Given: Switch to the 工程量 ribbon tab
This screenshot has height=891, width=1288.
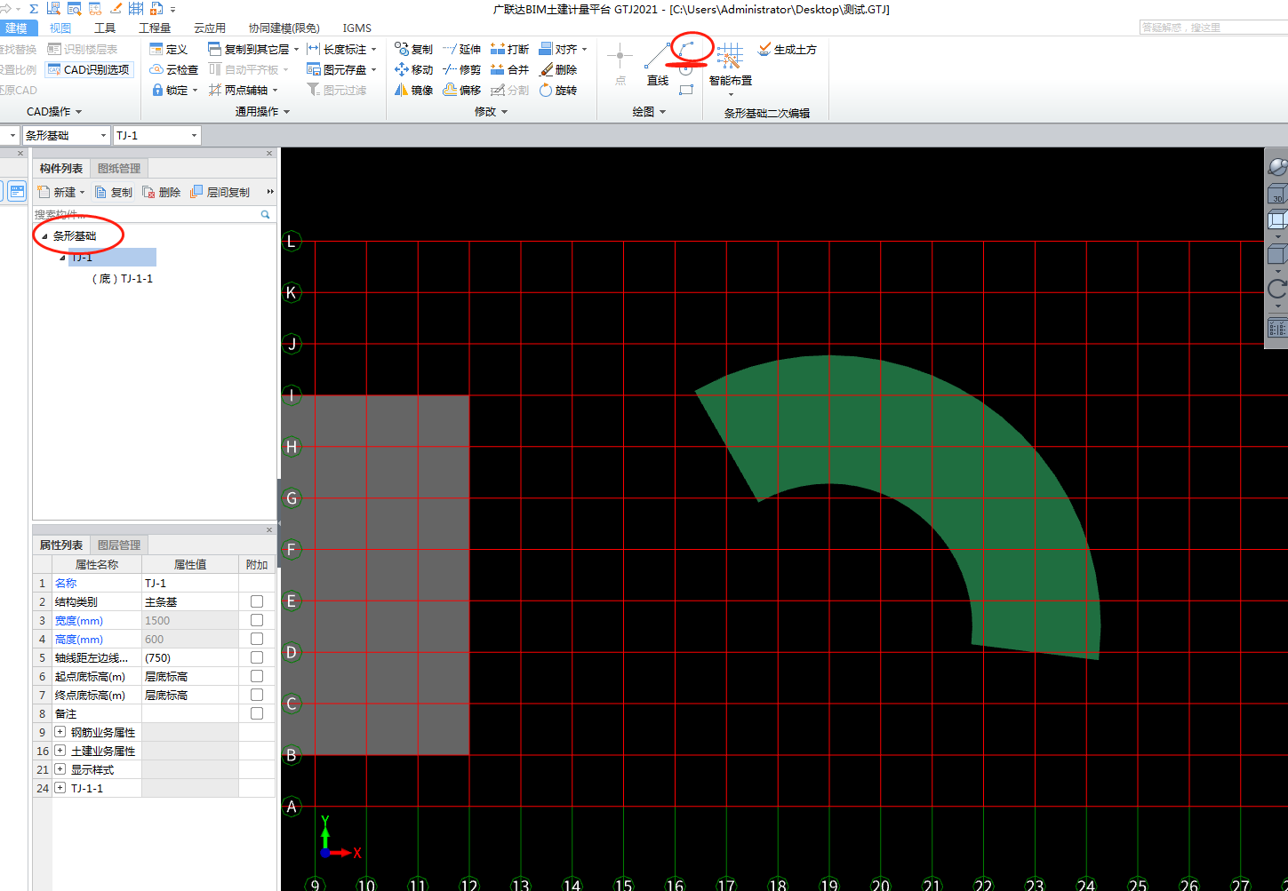Looking at the screenshot, I should [x=155, y=28].
